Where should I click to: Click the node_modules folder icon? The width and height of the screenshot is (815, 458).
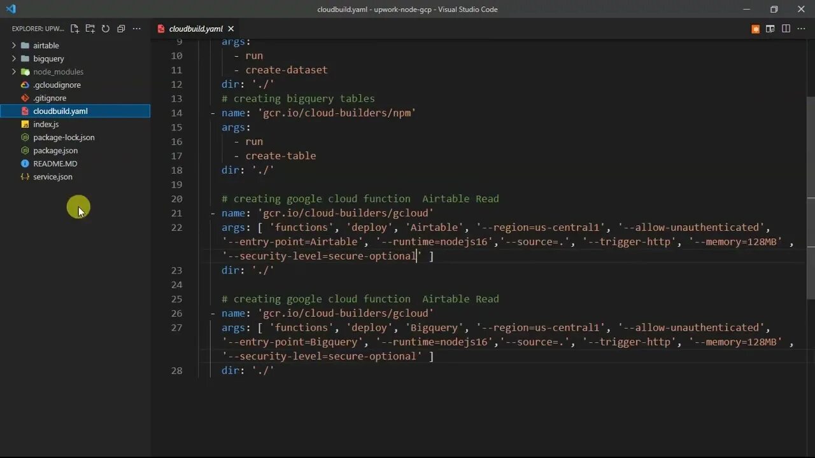pos(25,72)
